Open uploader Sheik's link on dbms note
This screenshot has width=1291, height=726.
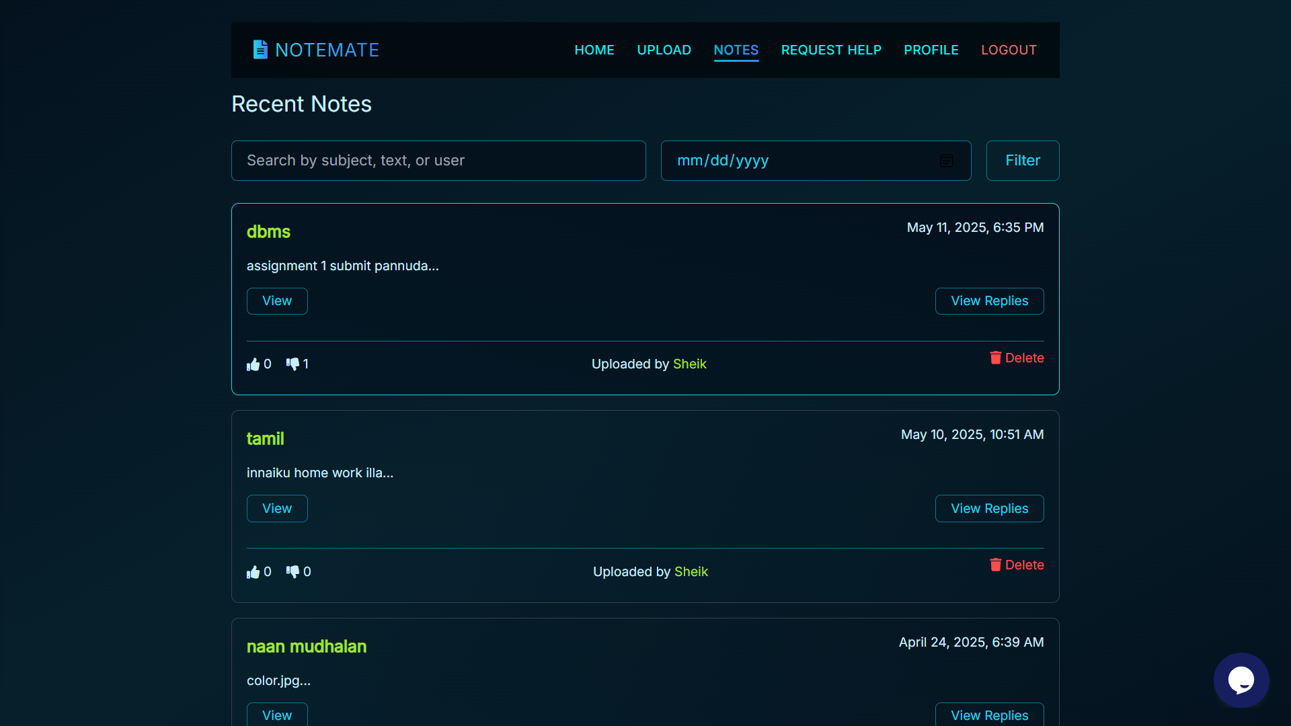pos(689,364)
